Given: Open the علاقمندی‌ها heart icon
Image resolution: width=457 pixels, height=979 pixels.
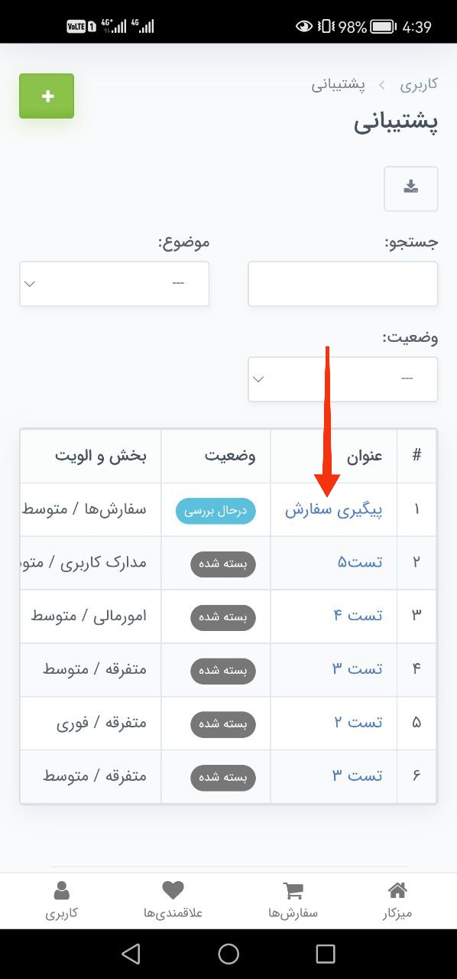Looking at the screenshot, I should point(173,890).
